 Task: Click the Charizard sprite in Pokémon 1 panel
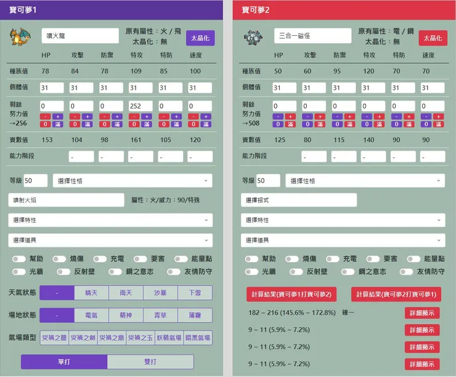click(x=20, y=36)
